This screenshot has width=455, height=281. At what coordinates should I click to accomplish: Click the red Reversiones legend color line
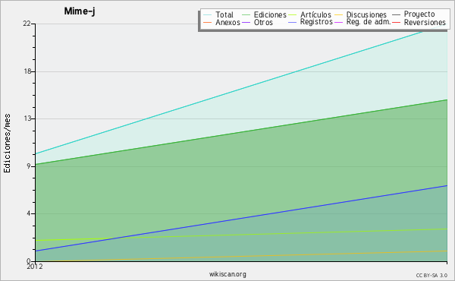coord(396,22)
